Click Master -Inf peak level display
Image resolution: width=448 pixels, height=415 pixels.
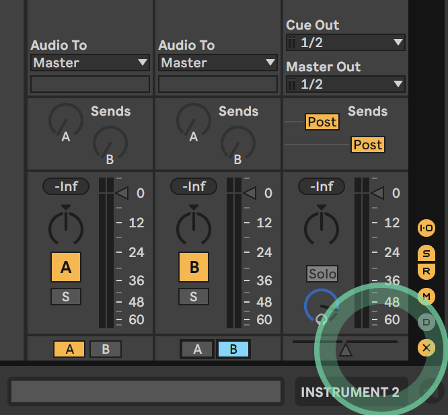pos(322,186)
